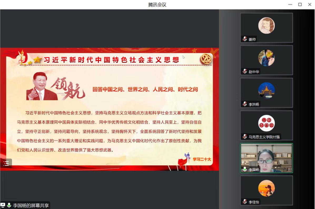Close the 腾讯会议 meeting window
Image resolution: width=315 pixels, height=209 pixels.
point(309,4)
